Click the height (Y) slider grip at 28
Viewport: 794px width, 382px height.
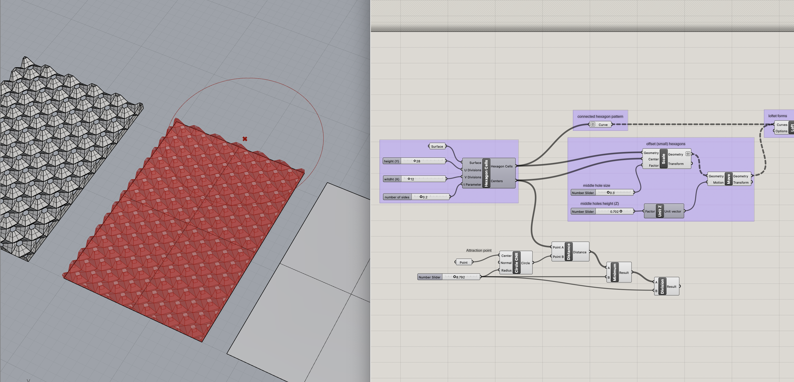(415, 161)
